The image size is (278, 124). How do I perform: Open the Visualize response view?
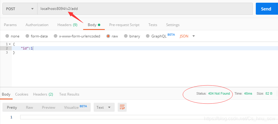pyautogui.click(x=76, y=107)
